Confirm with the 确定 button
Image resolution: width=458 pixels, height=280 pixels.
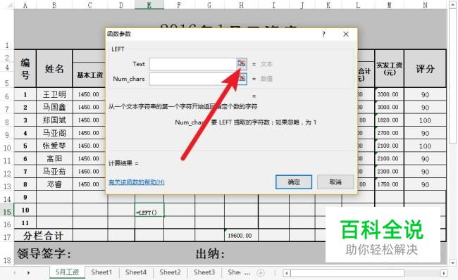[294, 182]
